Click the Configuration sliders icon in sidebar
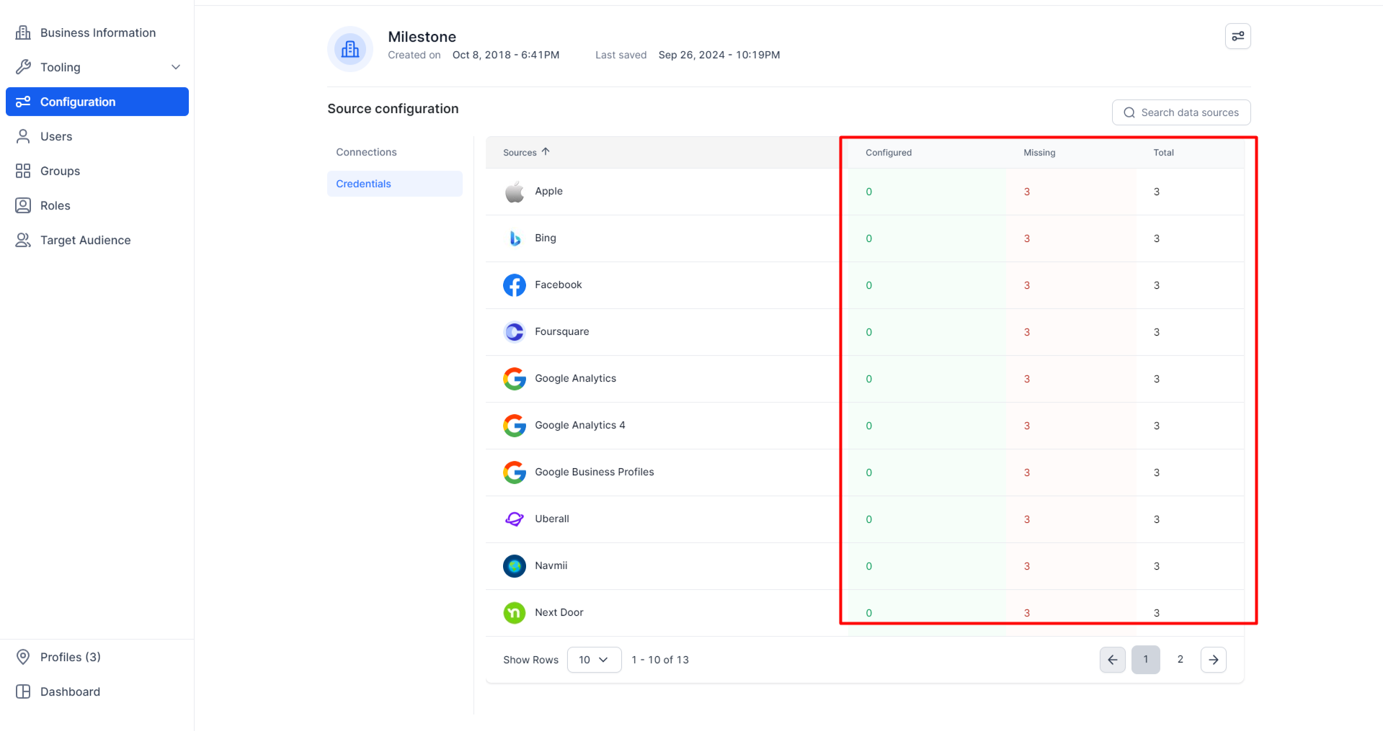The image size is (1383, 731). point(23,102)
